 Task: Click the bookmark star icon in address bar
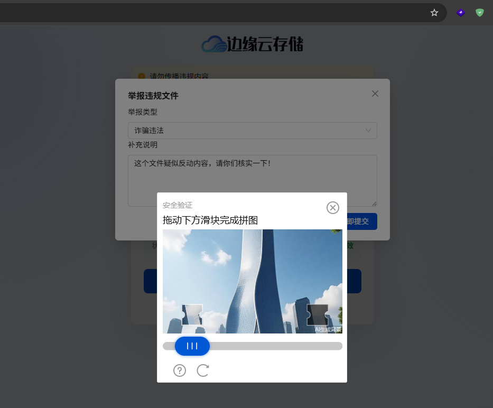click(x=434, y=13)
